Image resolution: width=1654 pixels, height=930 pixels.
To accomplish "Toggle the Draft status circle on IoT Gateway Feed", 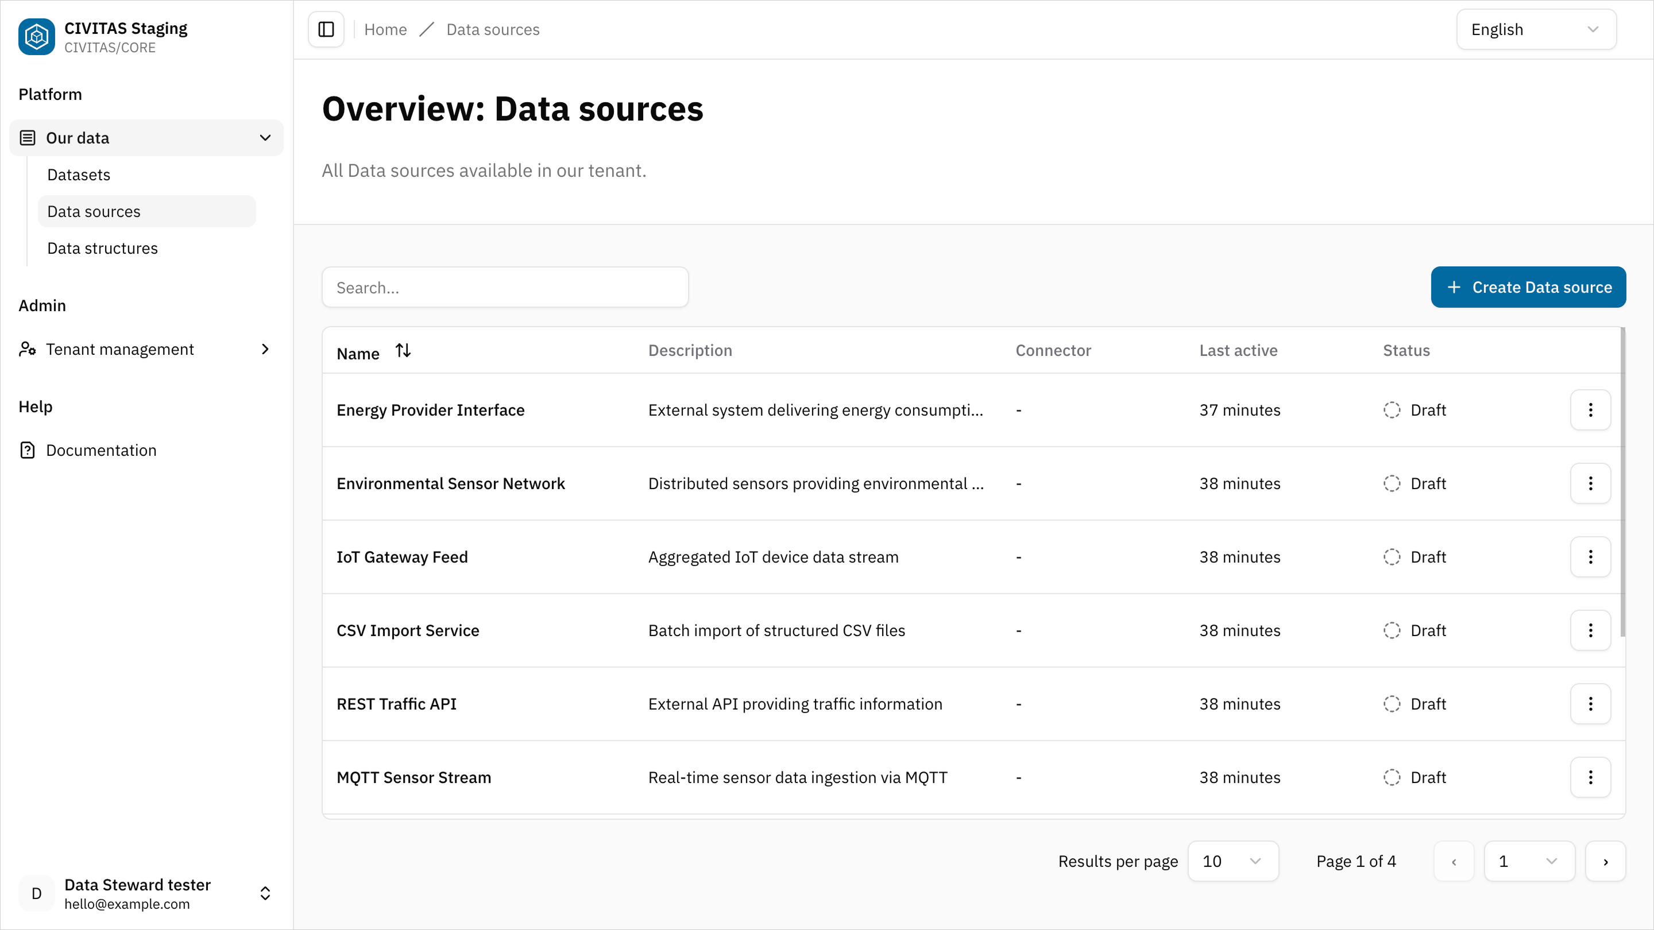I will click(1392, 556).
